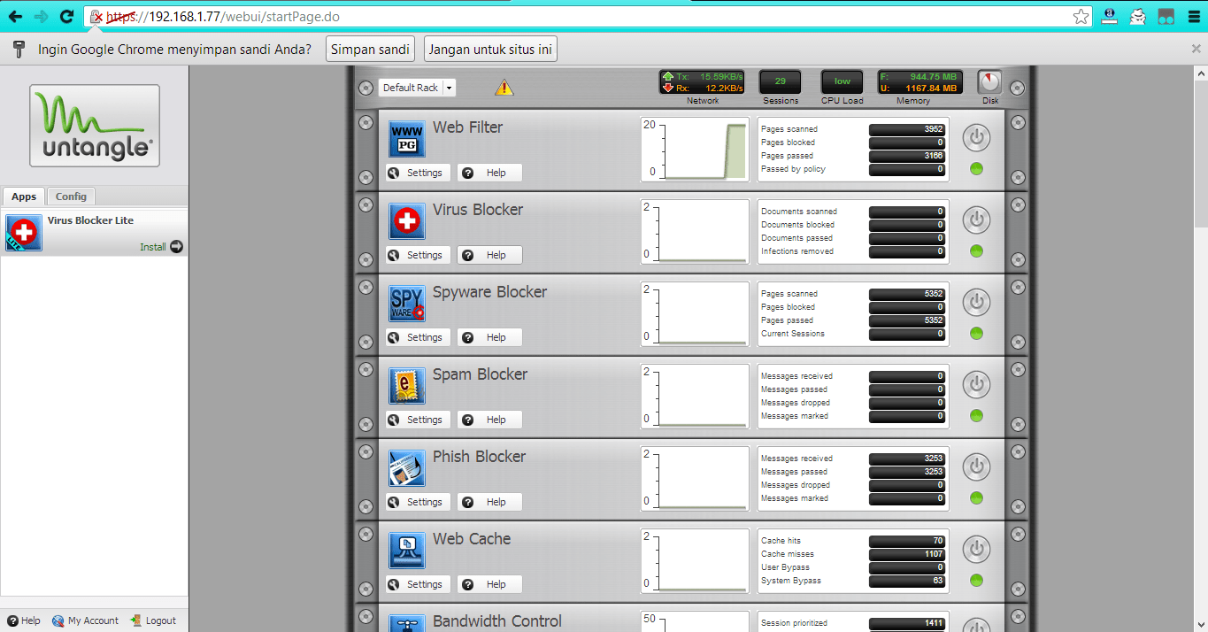Click the yellow warning triangle icon
Viewport: 1208px width, 632px height.
[x=504, y=87]
